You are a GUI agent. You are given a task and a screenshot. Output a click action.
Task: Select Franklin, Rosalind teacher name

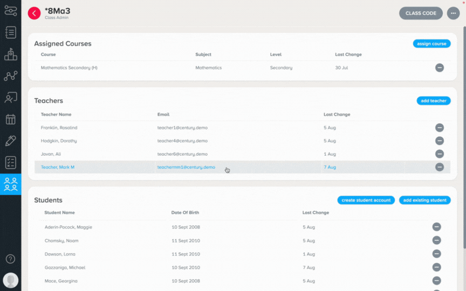click(59, 128)
